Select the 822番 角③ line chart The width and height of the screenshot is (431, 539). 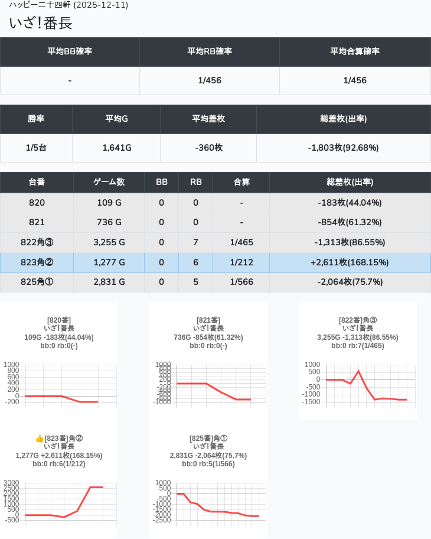357,384
